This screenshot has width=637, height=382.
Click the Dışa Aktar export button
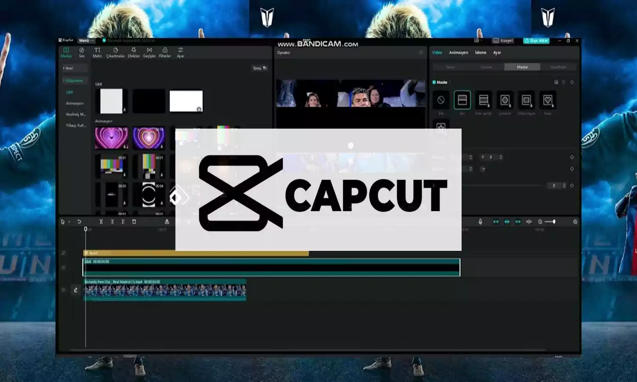click(x=536, y=41)
